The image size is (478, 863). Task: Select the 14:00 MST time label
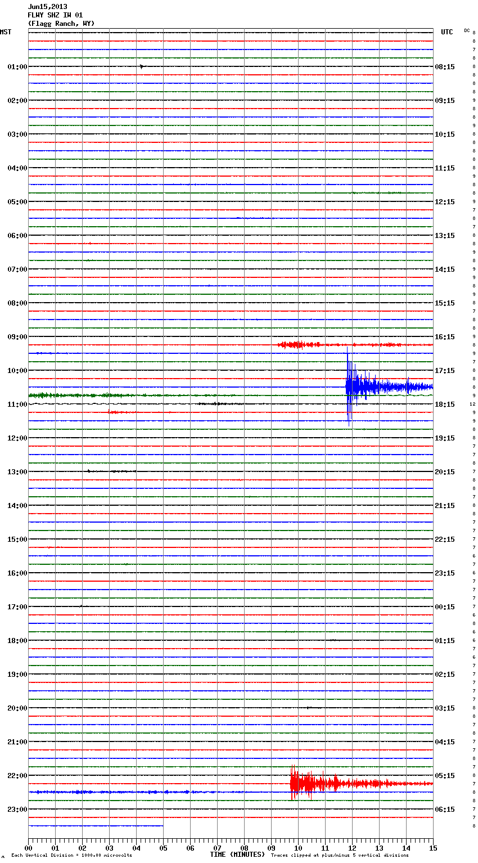pyautogui.click(x=17, y=506)
